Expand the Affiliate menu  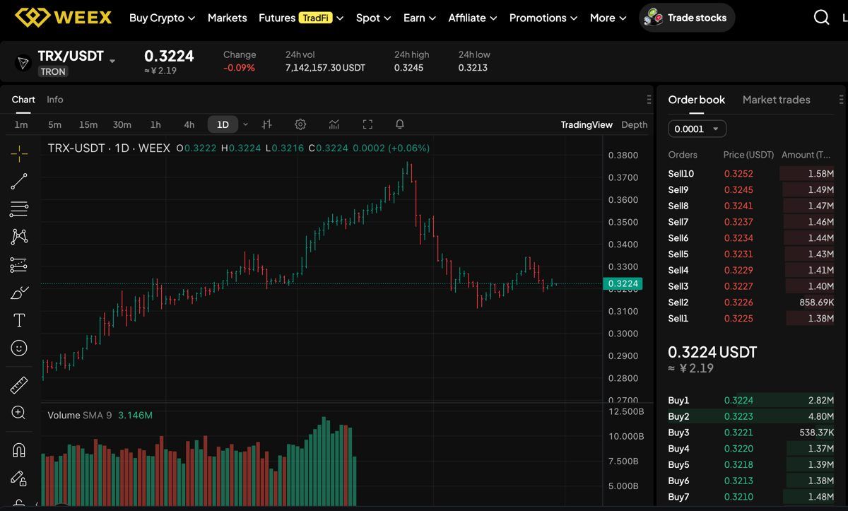473,18
